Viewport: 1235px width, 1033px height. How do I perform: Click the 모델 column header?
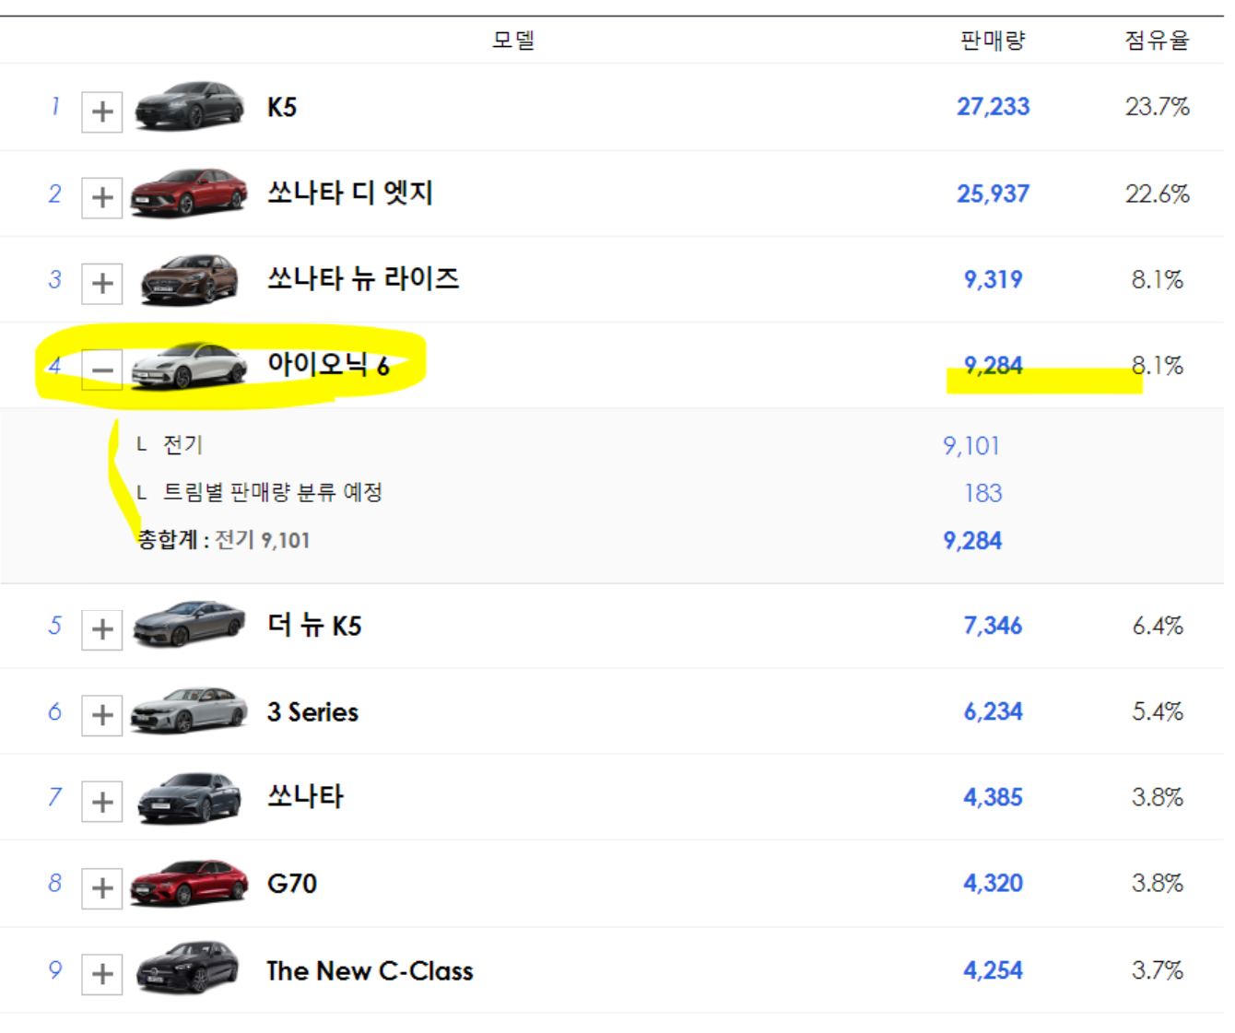tap(513, 41)
